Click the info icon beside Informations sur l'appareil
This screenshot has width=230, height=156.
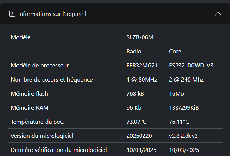pyautogui.click(x=12, y=14)
